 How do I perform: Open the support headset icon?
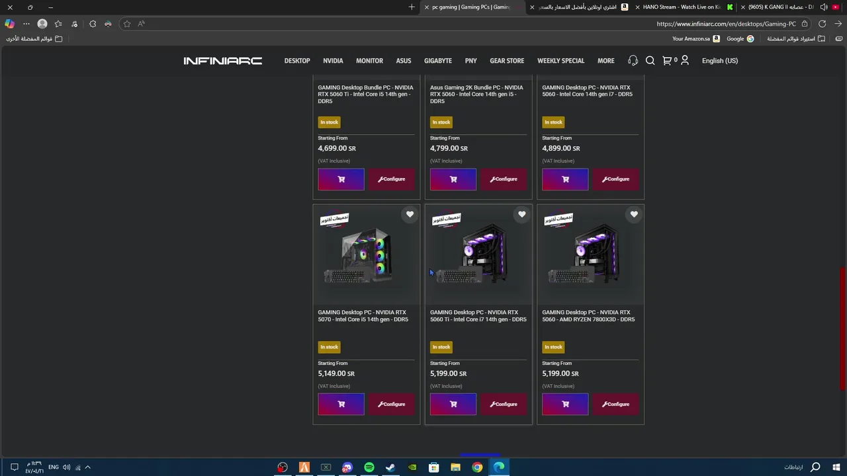point(633,61)
